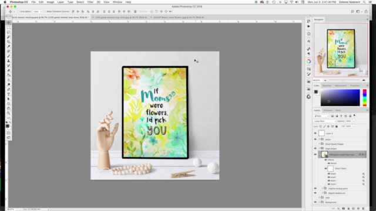Open Auto-Select Layer dropdown
Image resolution: width=376 pixels, height=211 pixels.
point(38,12)
